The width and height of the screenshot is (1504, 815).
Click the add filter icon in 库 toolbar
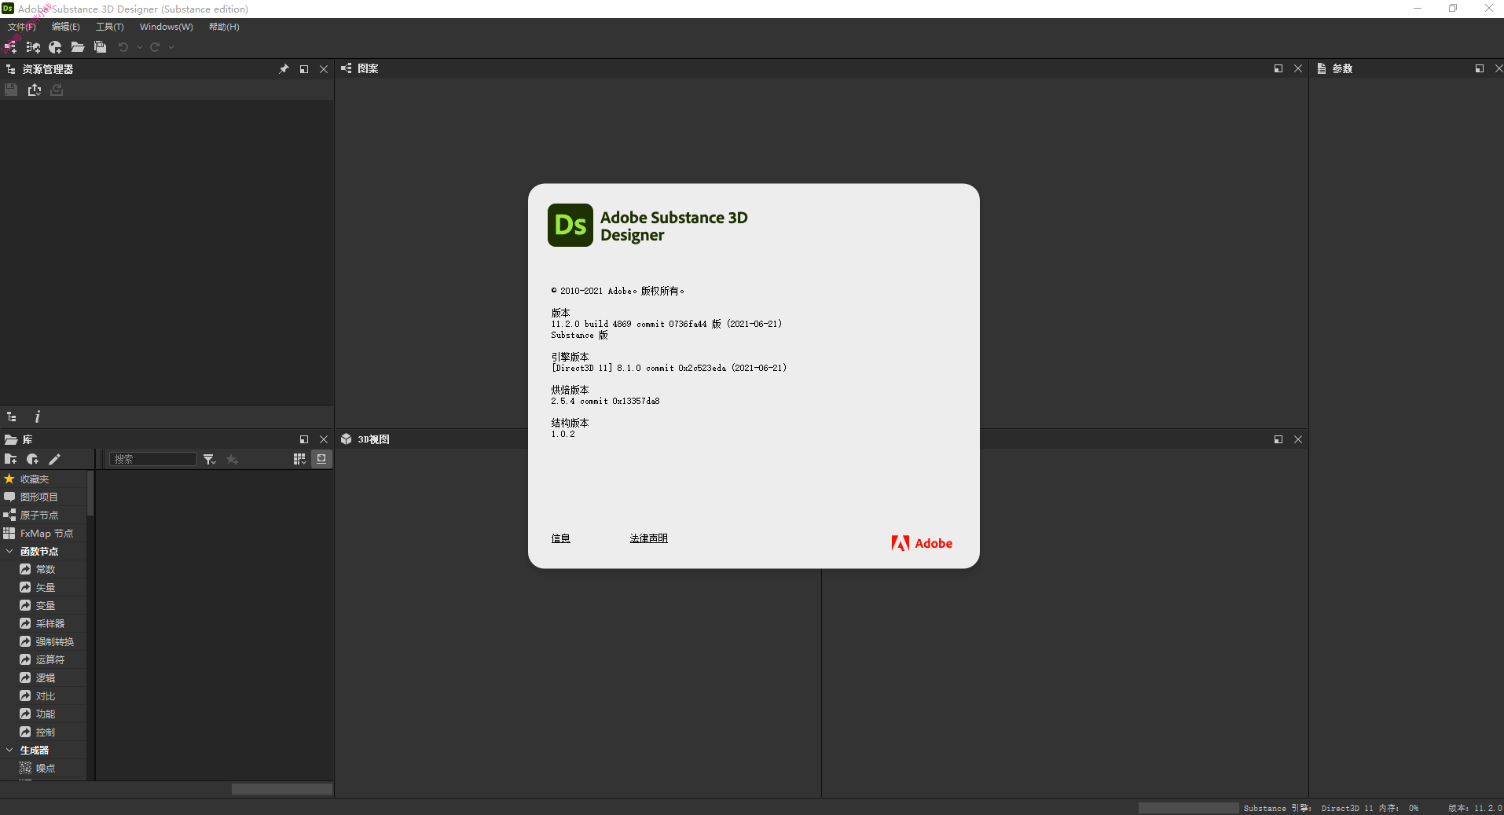click(33, 459)
